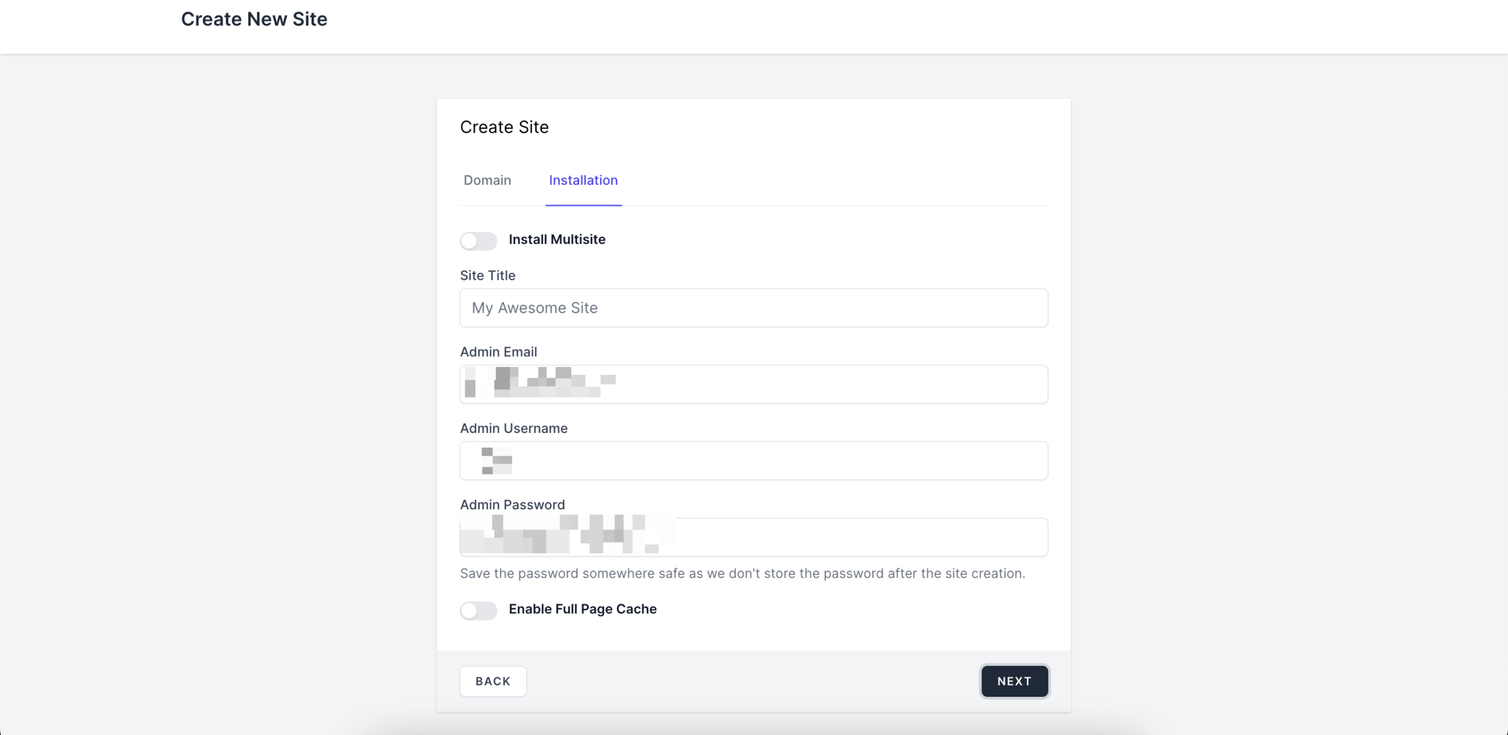Click into the Admin Password field
The height and width of the screenshot is (735, 1508).
[x=753, y=537]
